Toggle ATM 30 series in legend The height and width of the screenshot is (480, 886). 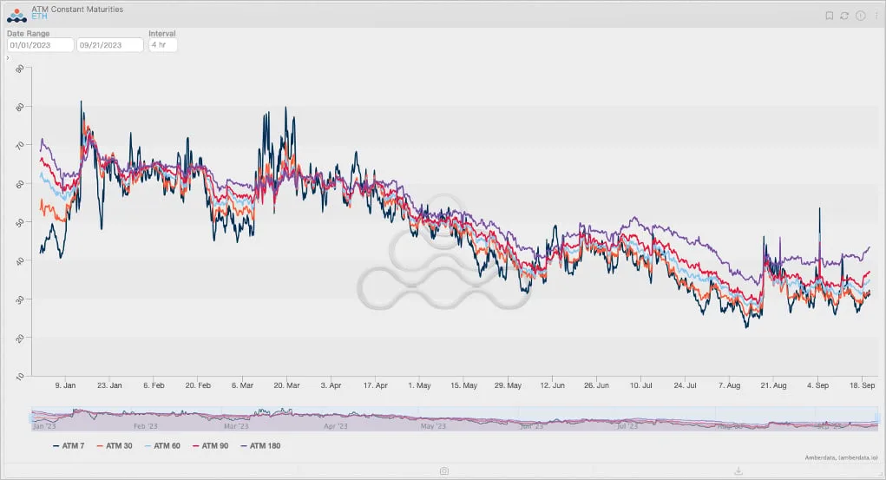(115, 445)
